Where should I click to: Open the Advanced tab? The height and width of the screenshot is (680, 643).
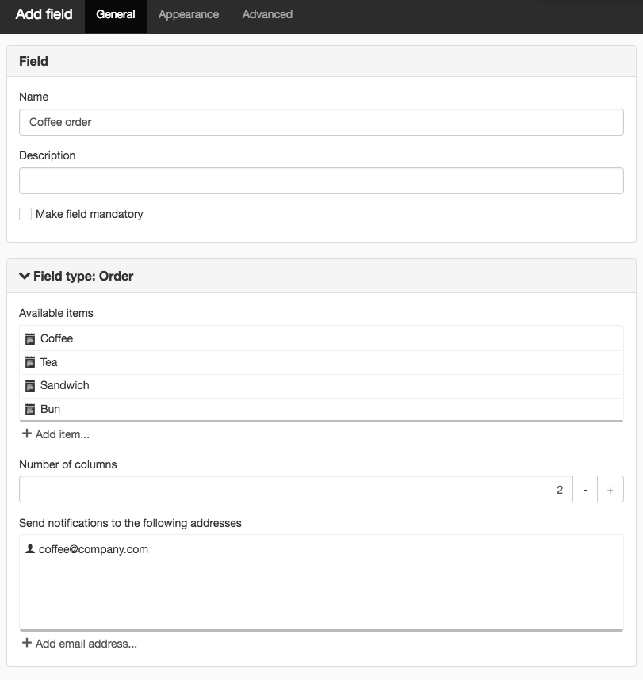pyautogui.click(x=267, y=15)
